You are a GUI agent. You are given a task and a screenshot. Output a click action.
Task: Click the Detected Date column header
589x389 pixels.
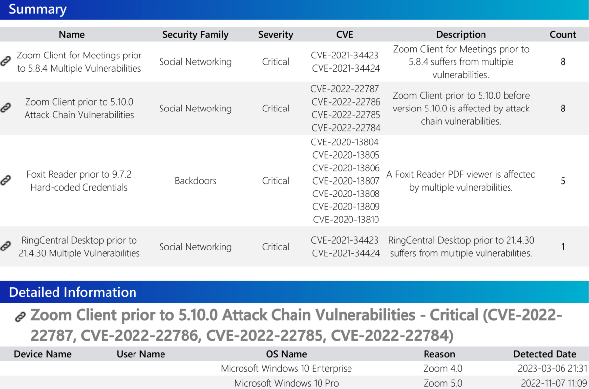coord(544,354)
